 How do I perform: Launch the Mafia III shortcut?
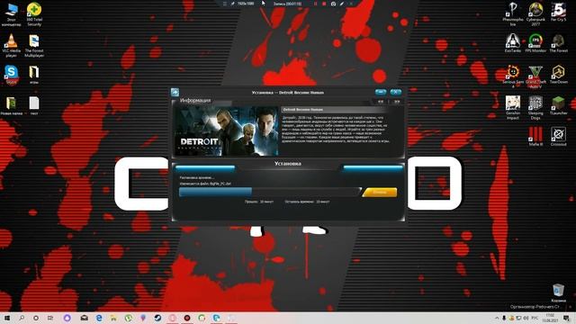click(x=535, y=137)
